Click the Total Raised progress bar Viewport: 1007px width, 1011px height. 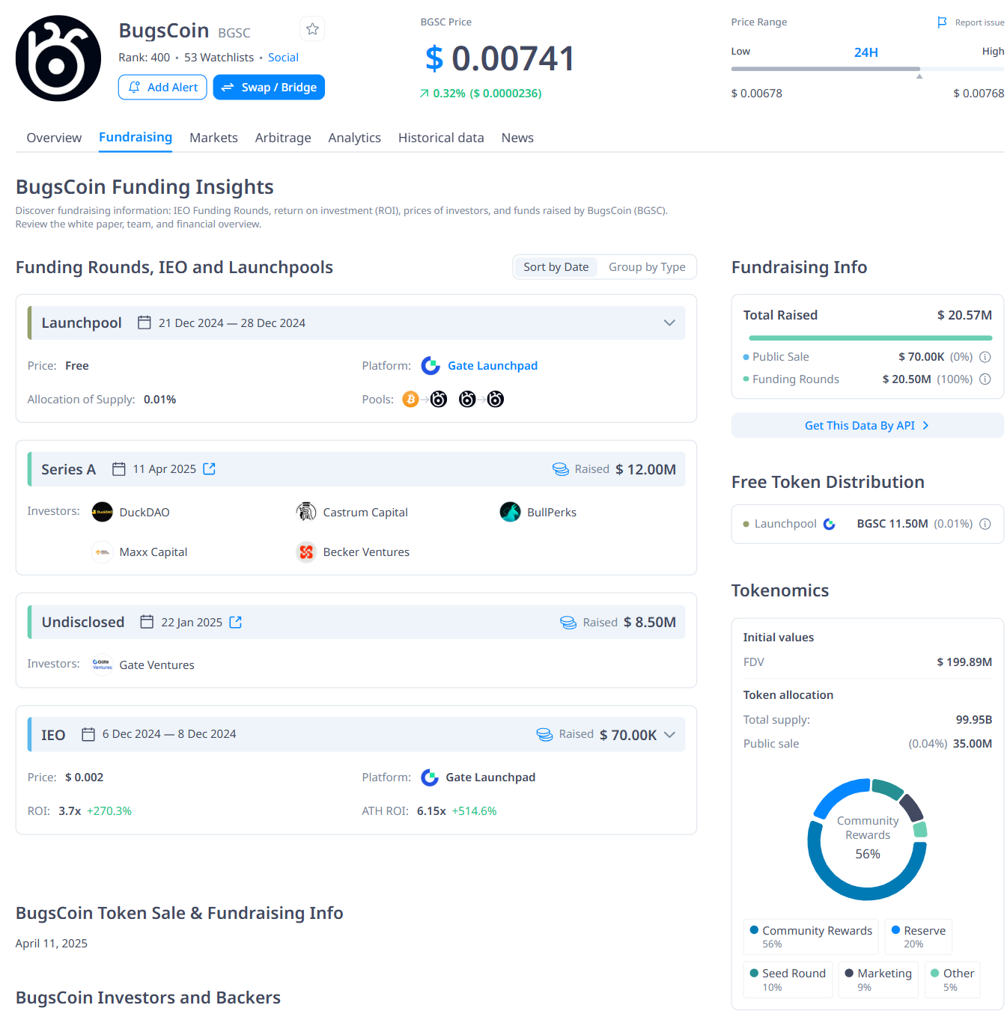pyautogui.click(x=870, y=338)
